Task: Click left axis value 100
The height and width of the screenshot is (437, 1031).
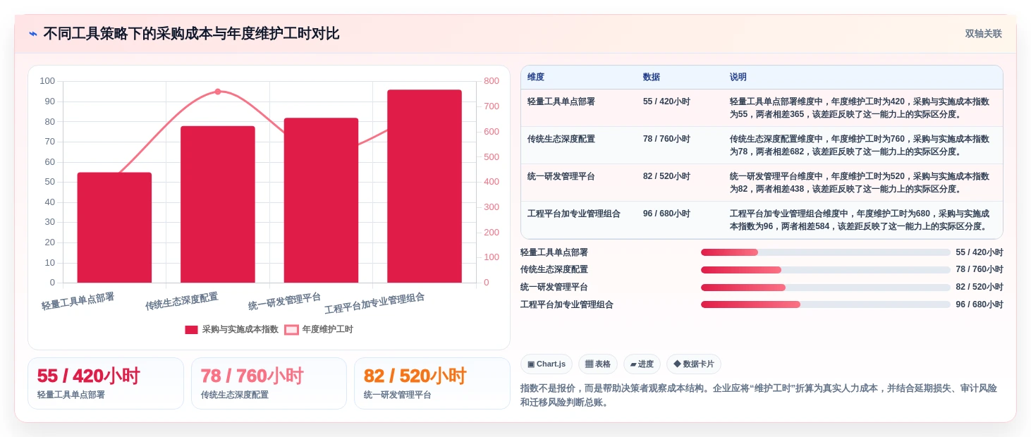Action: point(47,81)
